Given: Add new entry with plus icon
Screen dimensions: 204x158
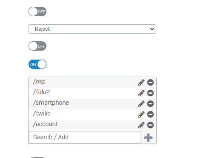Looking at the screenshot, I should (x=148, y=138).
